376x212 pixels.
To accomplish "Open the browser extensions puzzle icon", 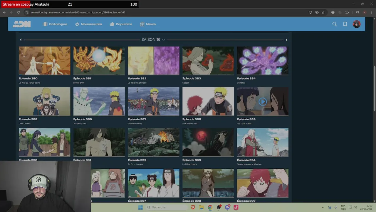I will [347, 12].
